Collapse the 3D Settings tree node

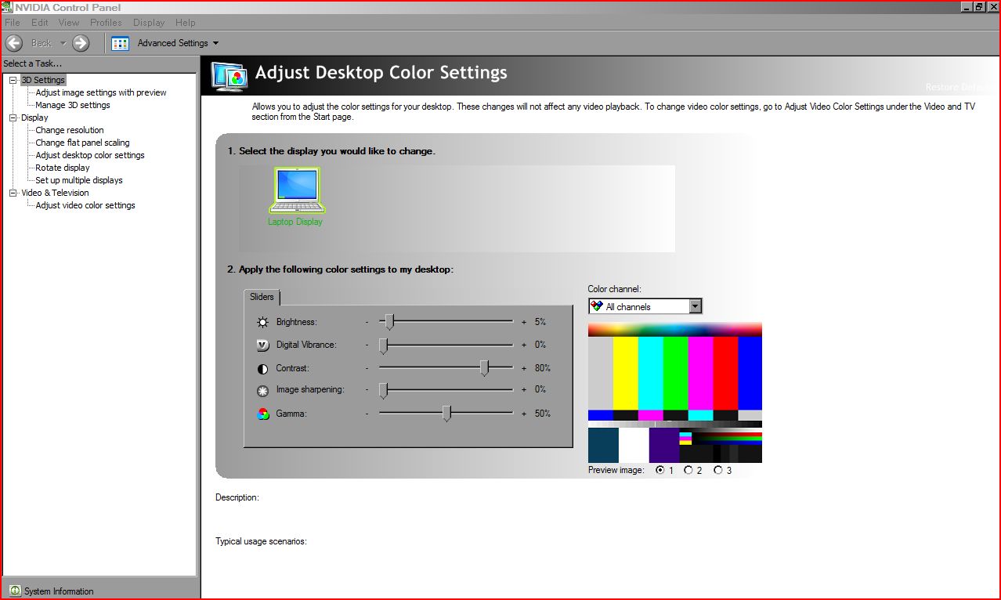[x=13, y=80]
